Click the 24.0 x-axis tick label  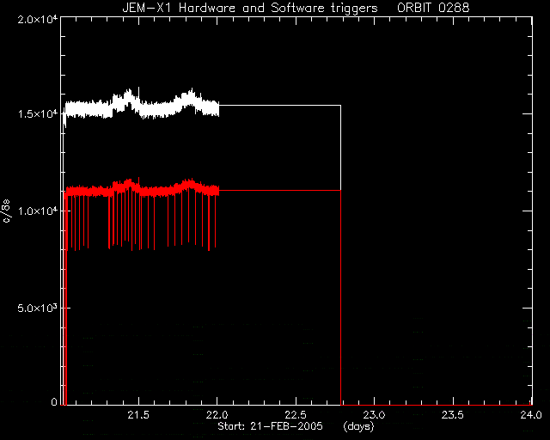click(531, 415)
